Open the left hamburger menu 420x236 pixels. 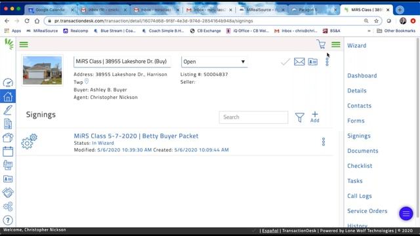point(24,45)
